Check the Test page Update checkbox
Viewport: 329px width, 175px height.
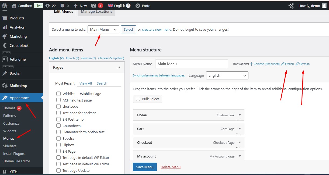58,170
